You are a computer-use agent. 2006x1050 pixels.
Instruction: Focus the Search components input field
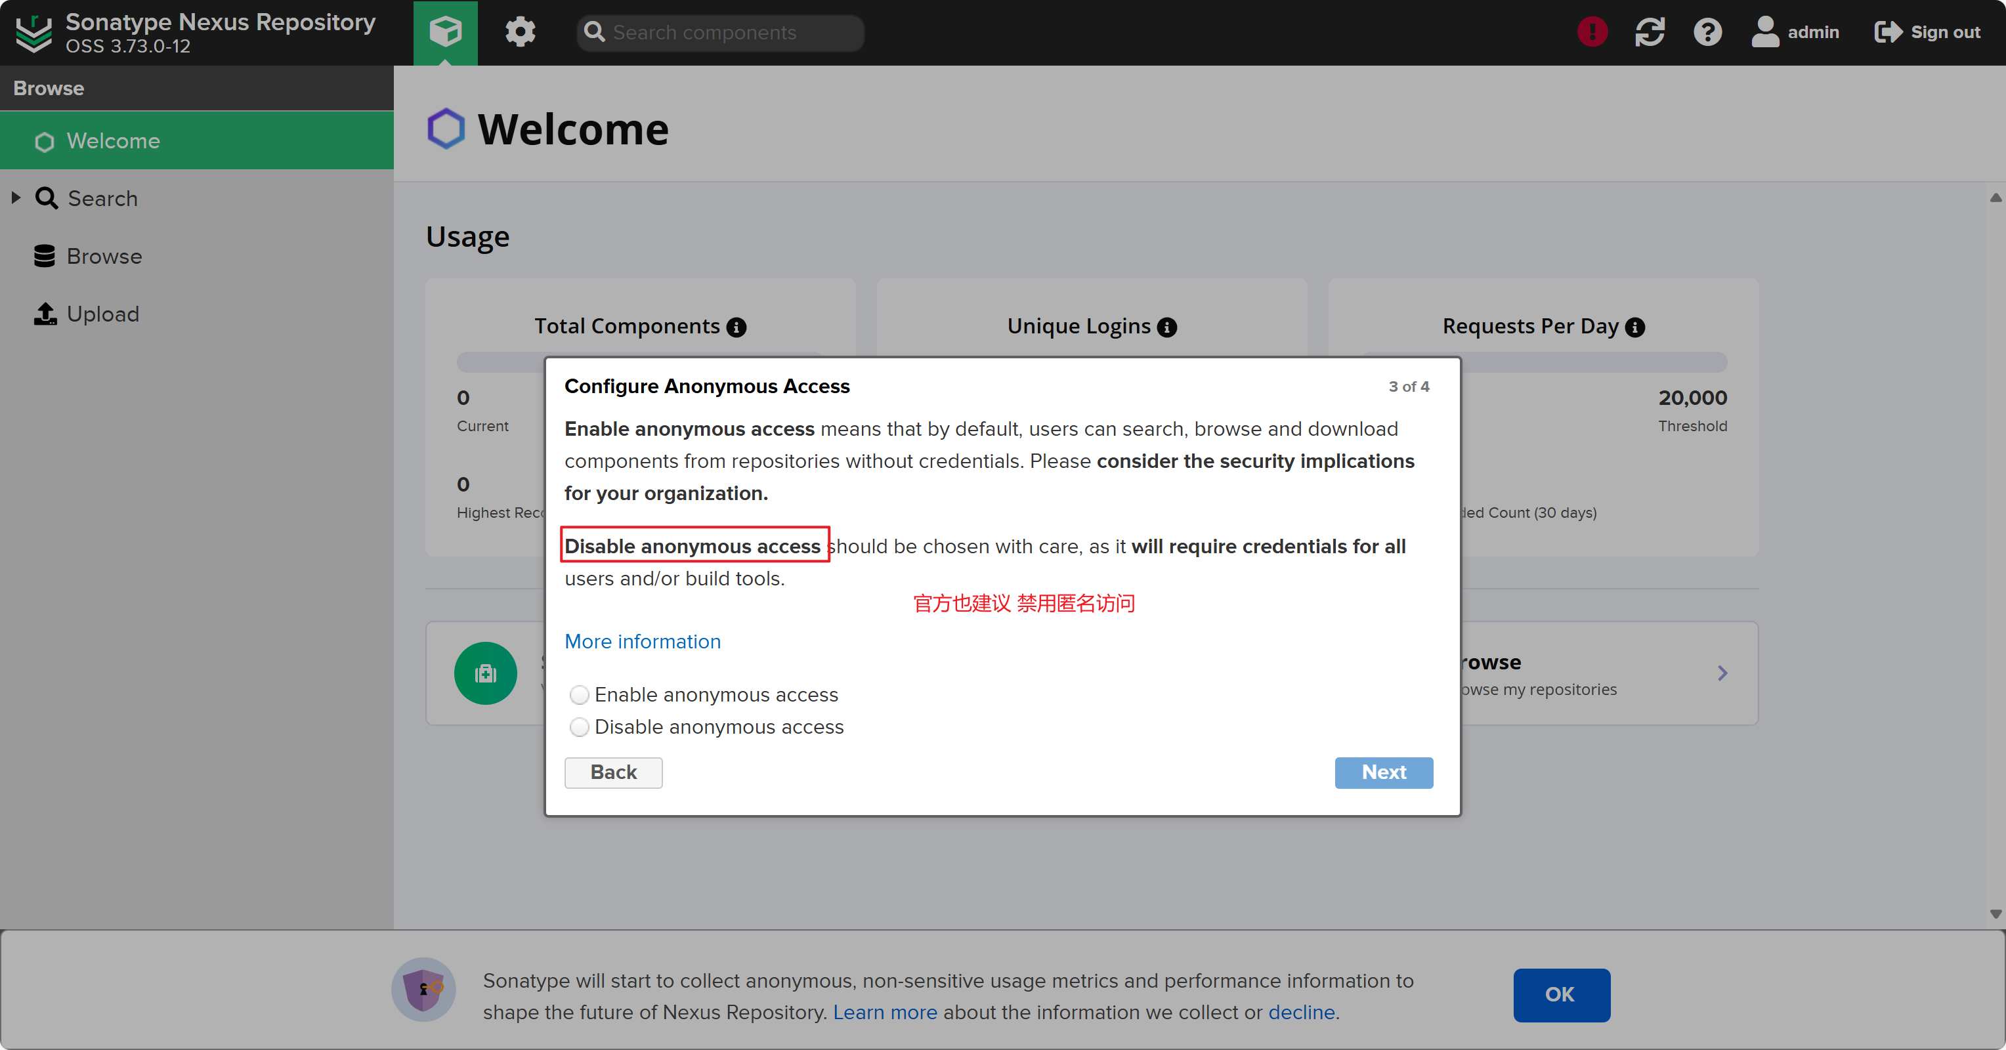(720, 32)
